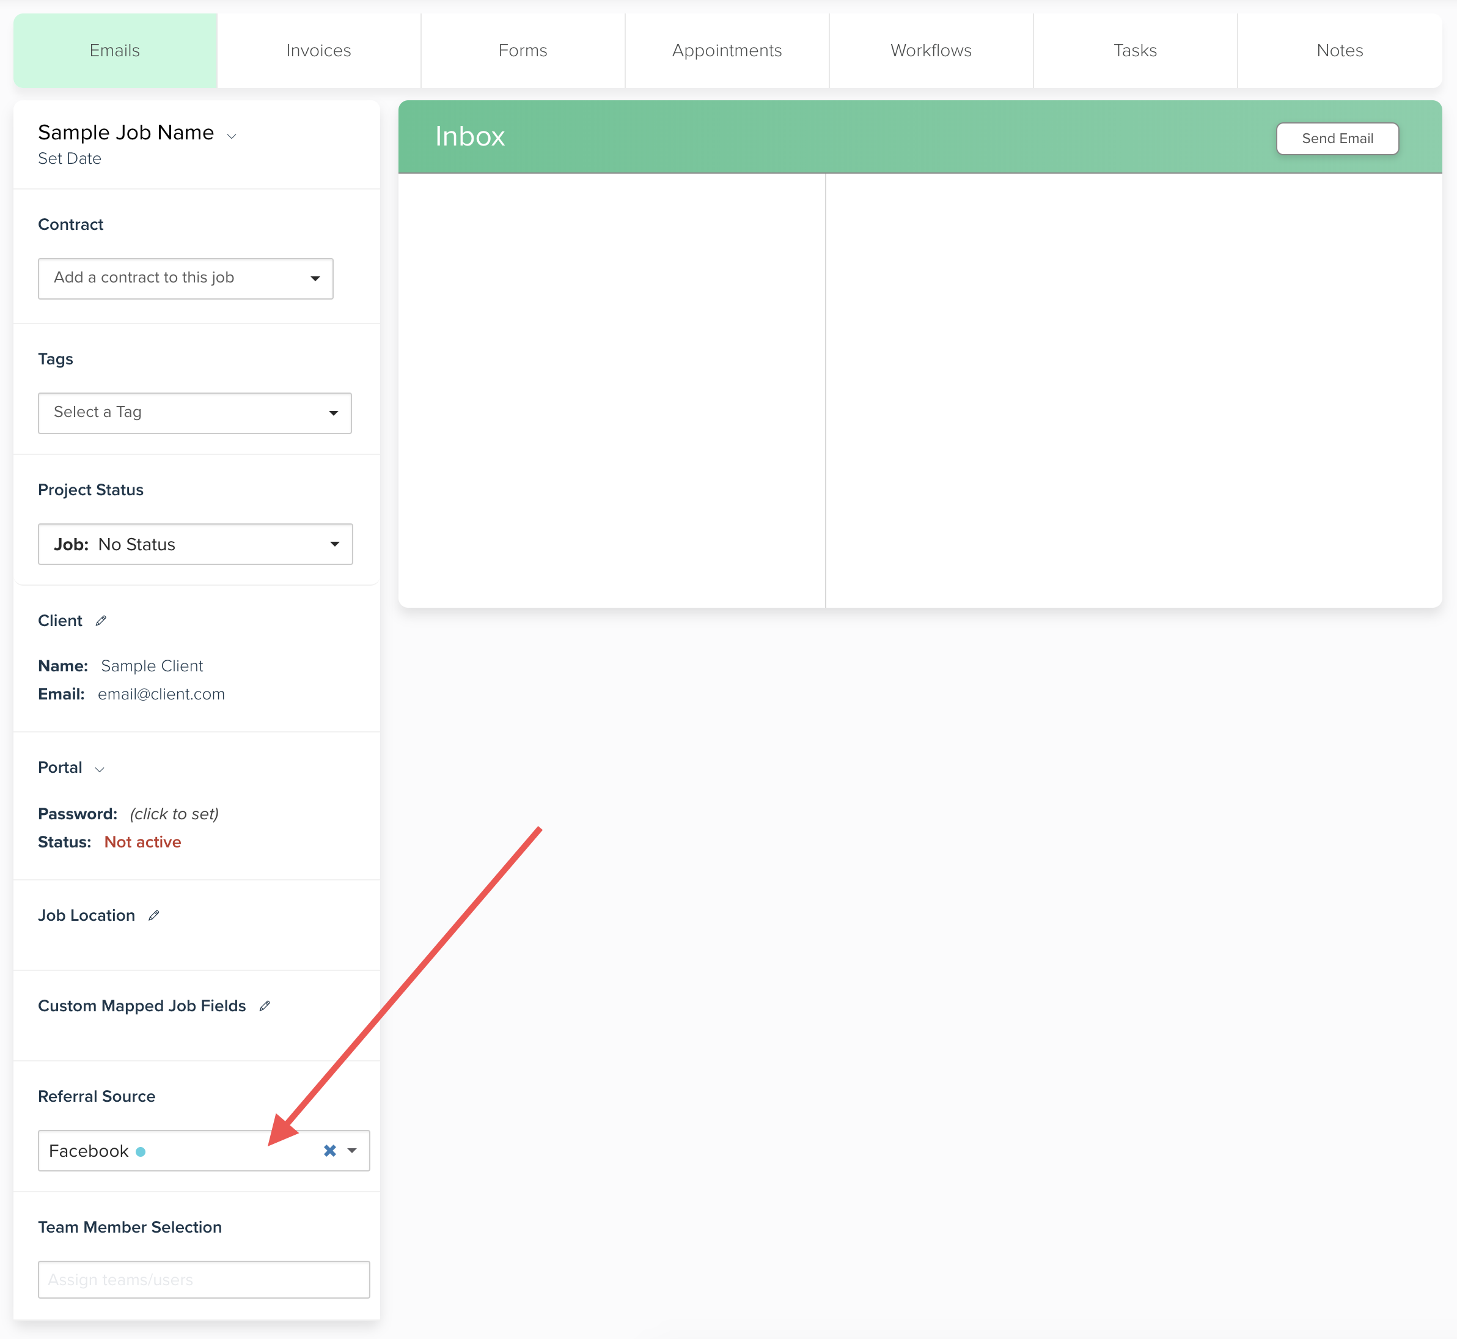
Task: Select the Notes tab
Action: coord(1339,51)
